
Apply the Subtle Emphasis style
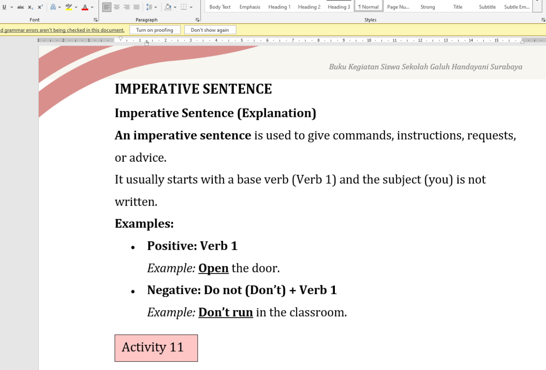pyautogui.click(x=517, y=6)
